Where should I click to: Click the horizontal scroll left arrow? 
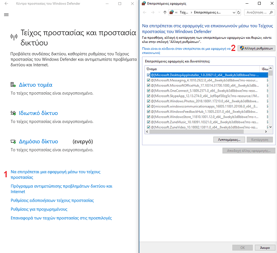[x=147, y=131]
